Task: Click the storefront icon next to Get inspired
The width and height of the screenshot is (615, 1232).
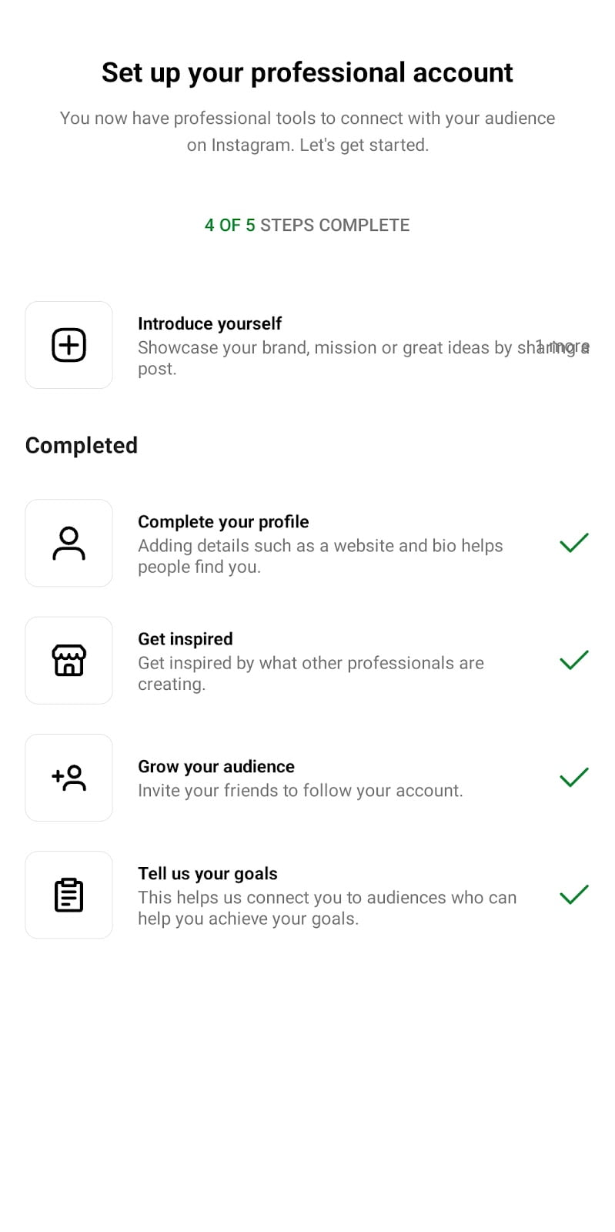Action: point(69,661)
